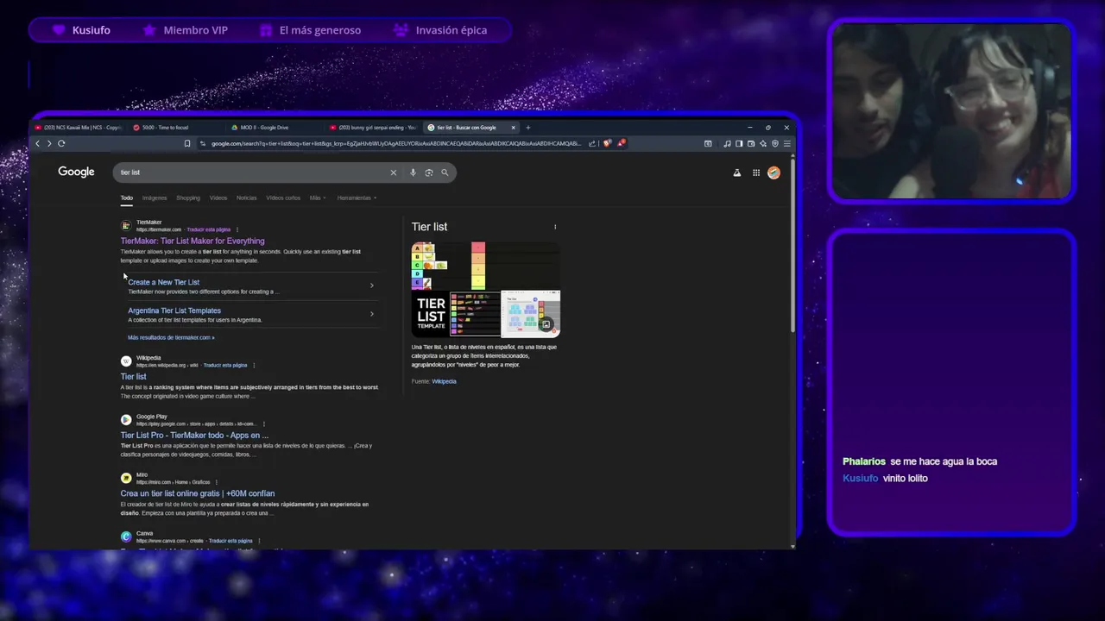Image resolution: width=1105 pixels, height=621 pixels.
Task: Go forward in browser history
Action: click(49, 143)
